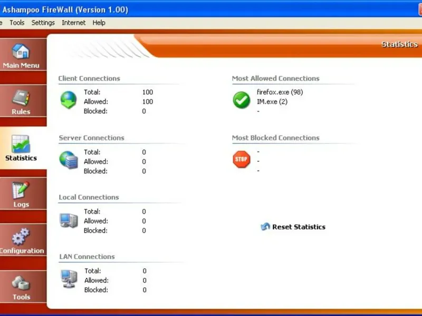Open the Logs notepad icon
This screenshot has width=422, height=316.
click(x=21, y=190)
